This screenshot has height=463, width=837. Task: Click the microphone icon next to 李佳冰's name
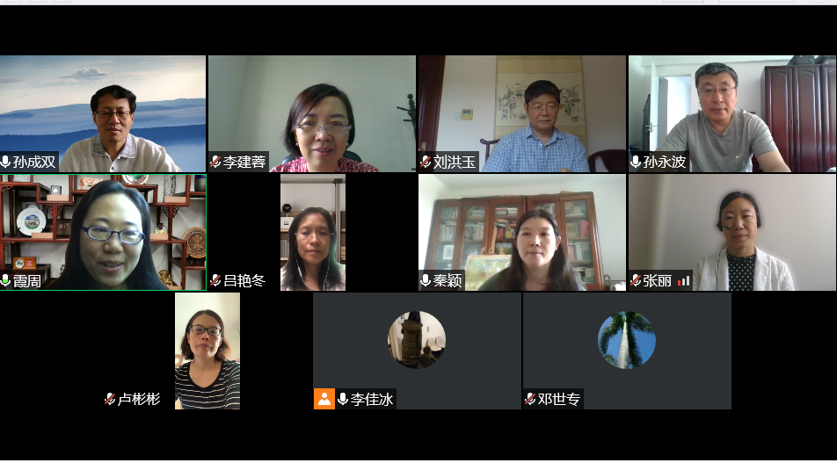click(x=343, y=399)
